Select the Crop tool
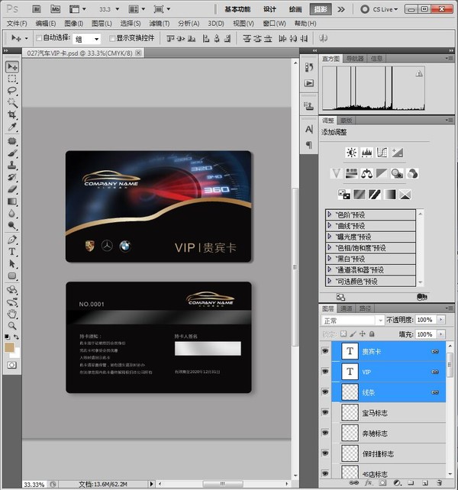The width and height of the screenshot is (458, 490). [12, 114]
